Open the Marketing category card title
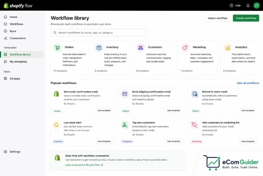 [x=199, y=47]
